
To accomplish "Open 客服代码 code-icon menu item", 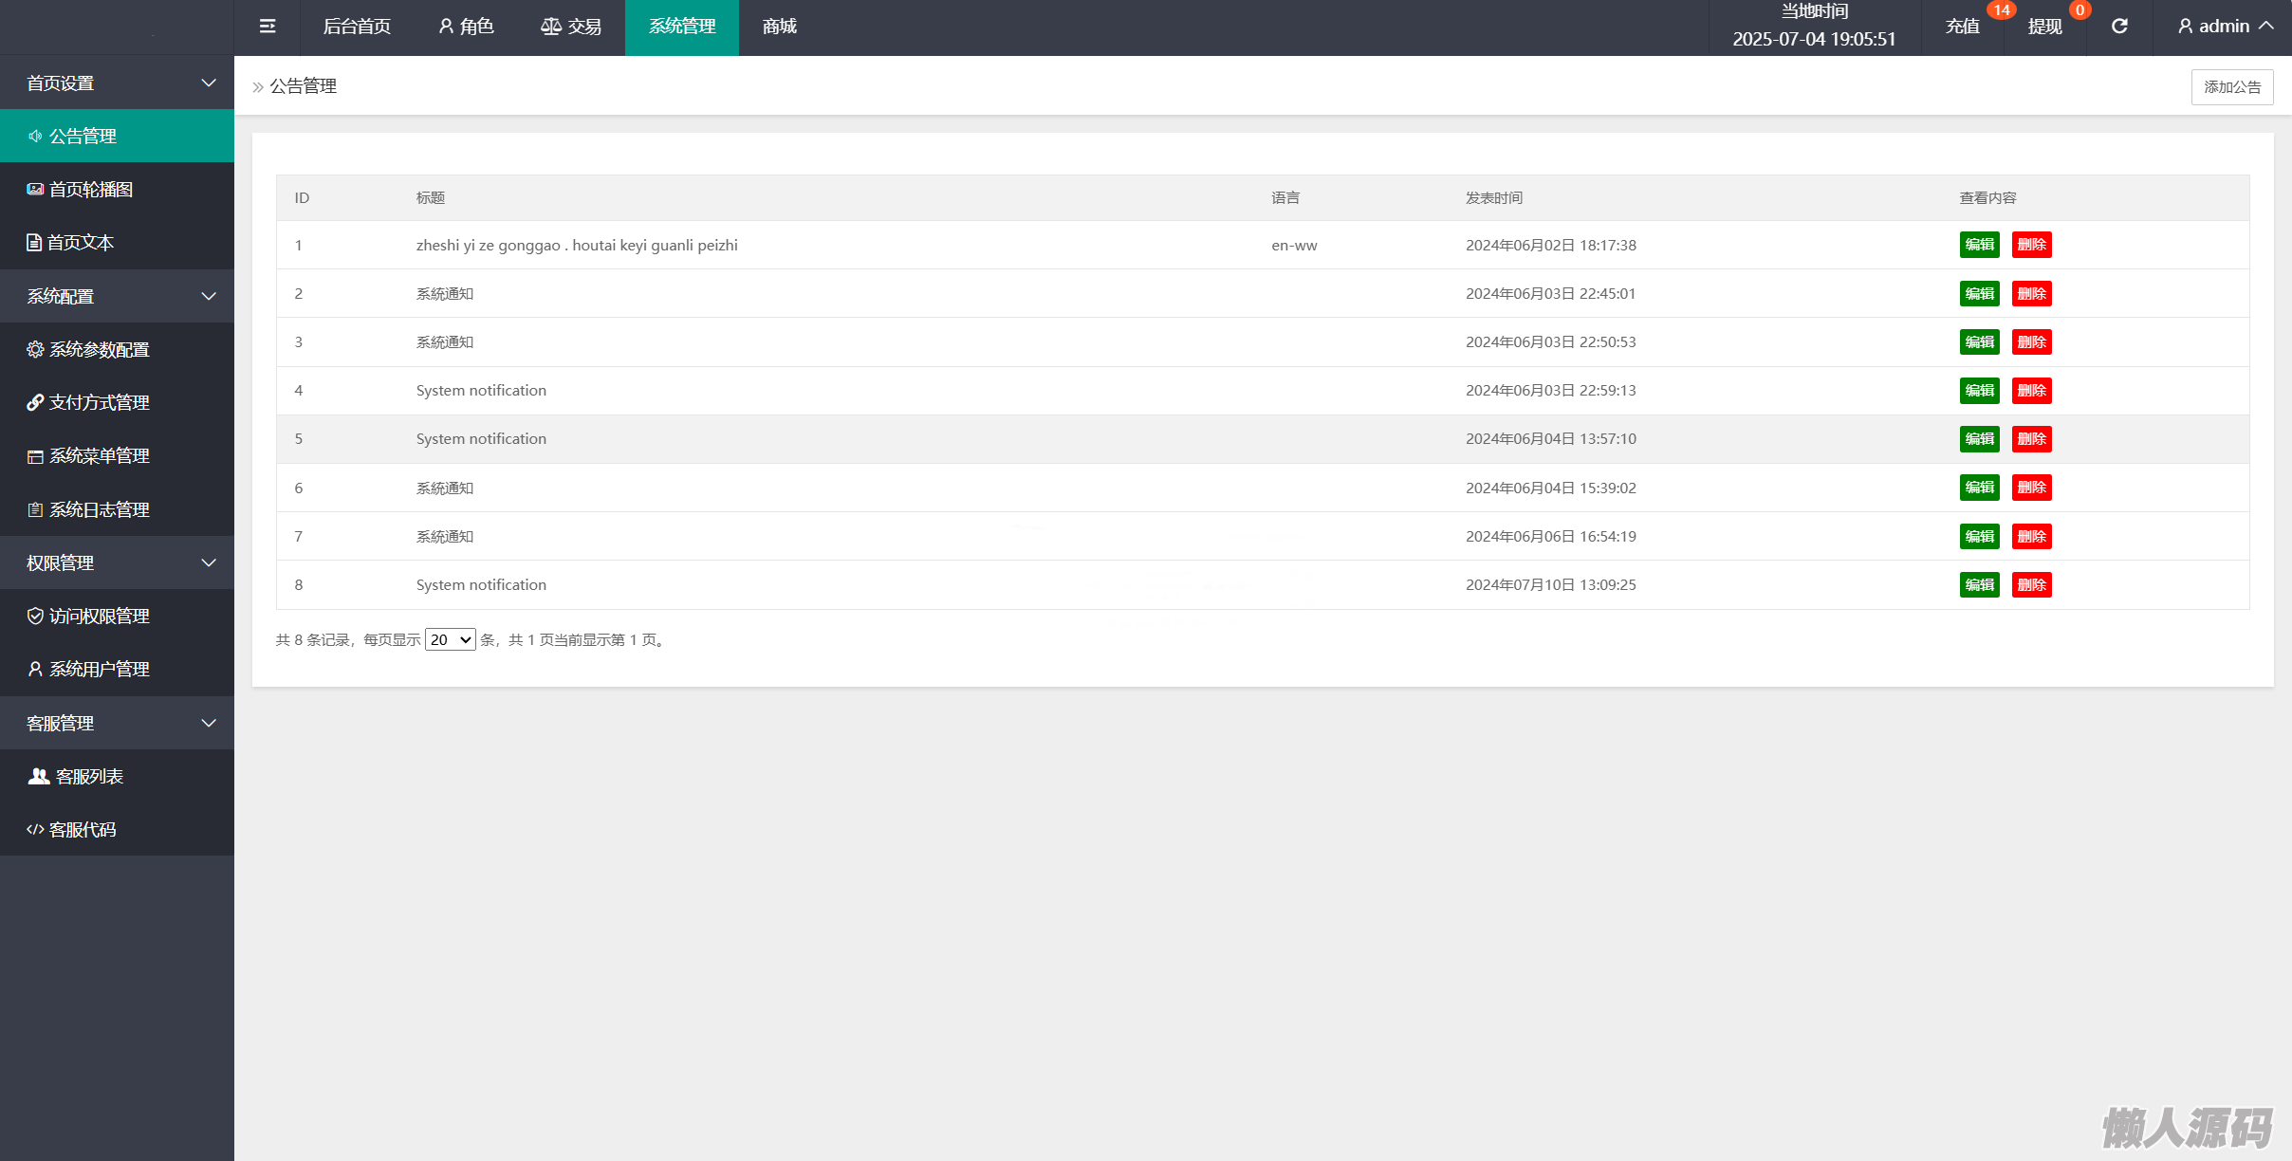I will [x=83, y=830].
